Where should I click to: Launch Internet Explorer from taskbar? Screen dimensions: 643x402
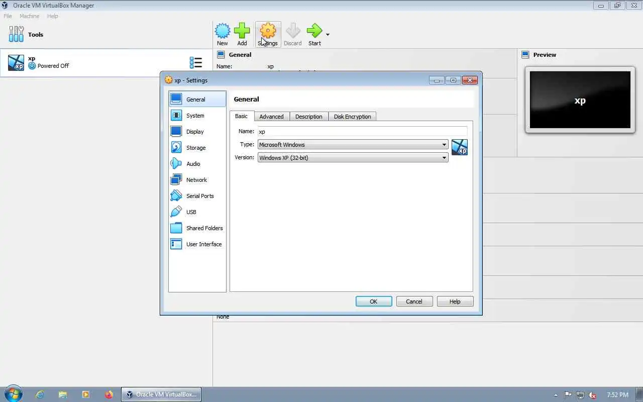40,394
